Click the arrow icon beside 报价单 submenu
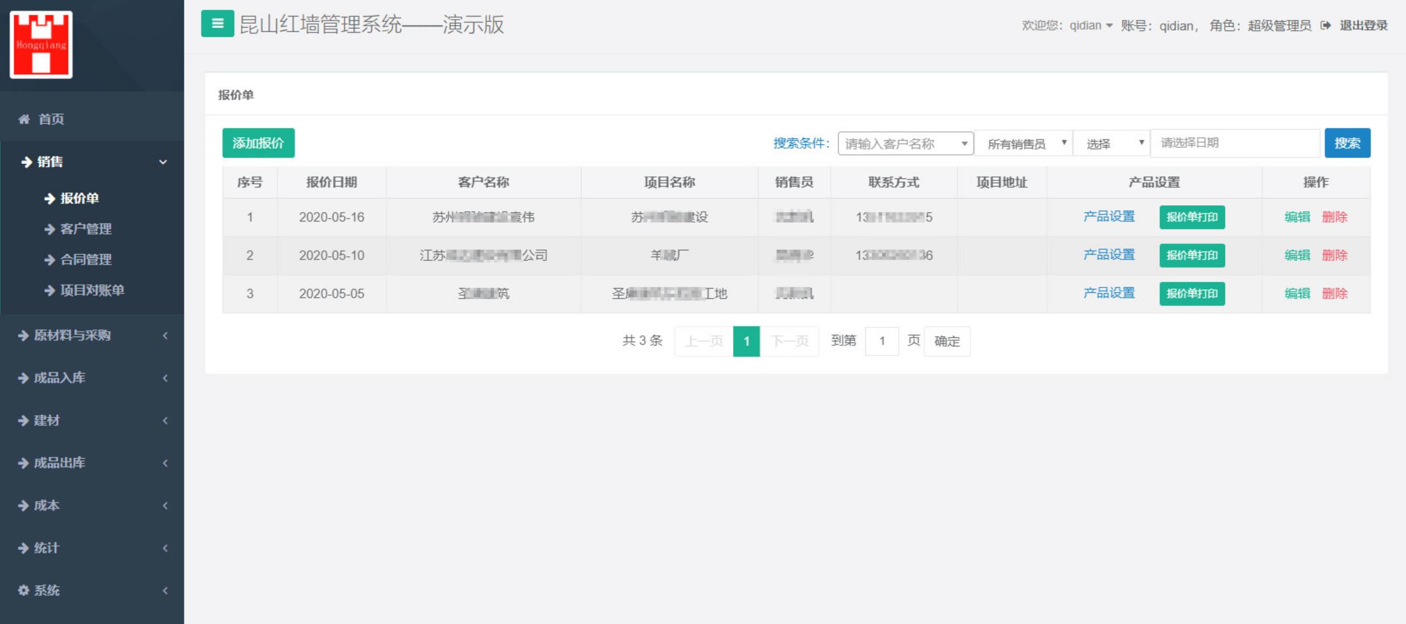This screenshot has height=624, width=1406. click(50, 198)
